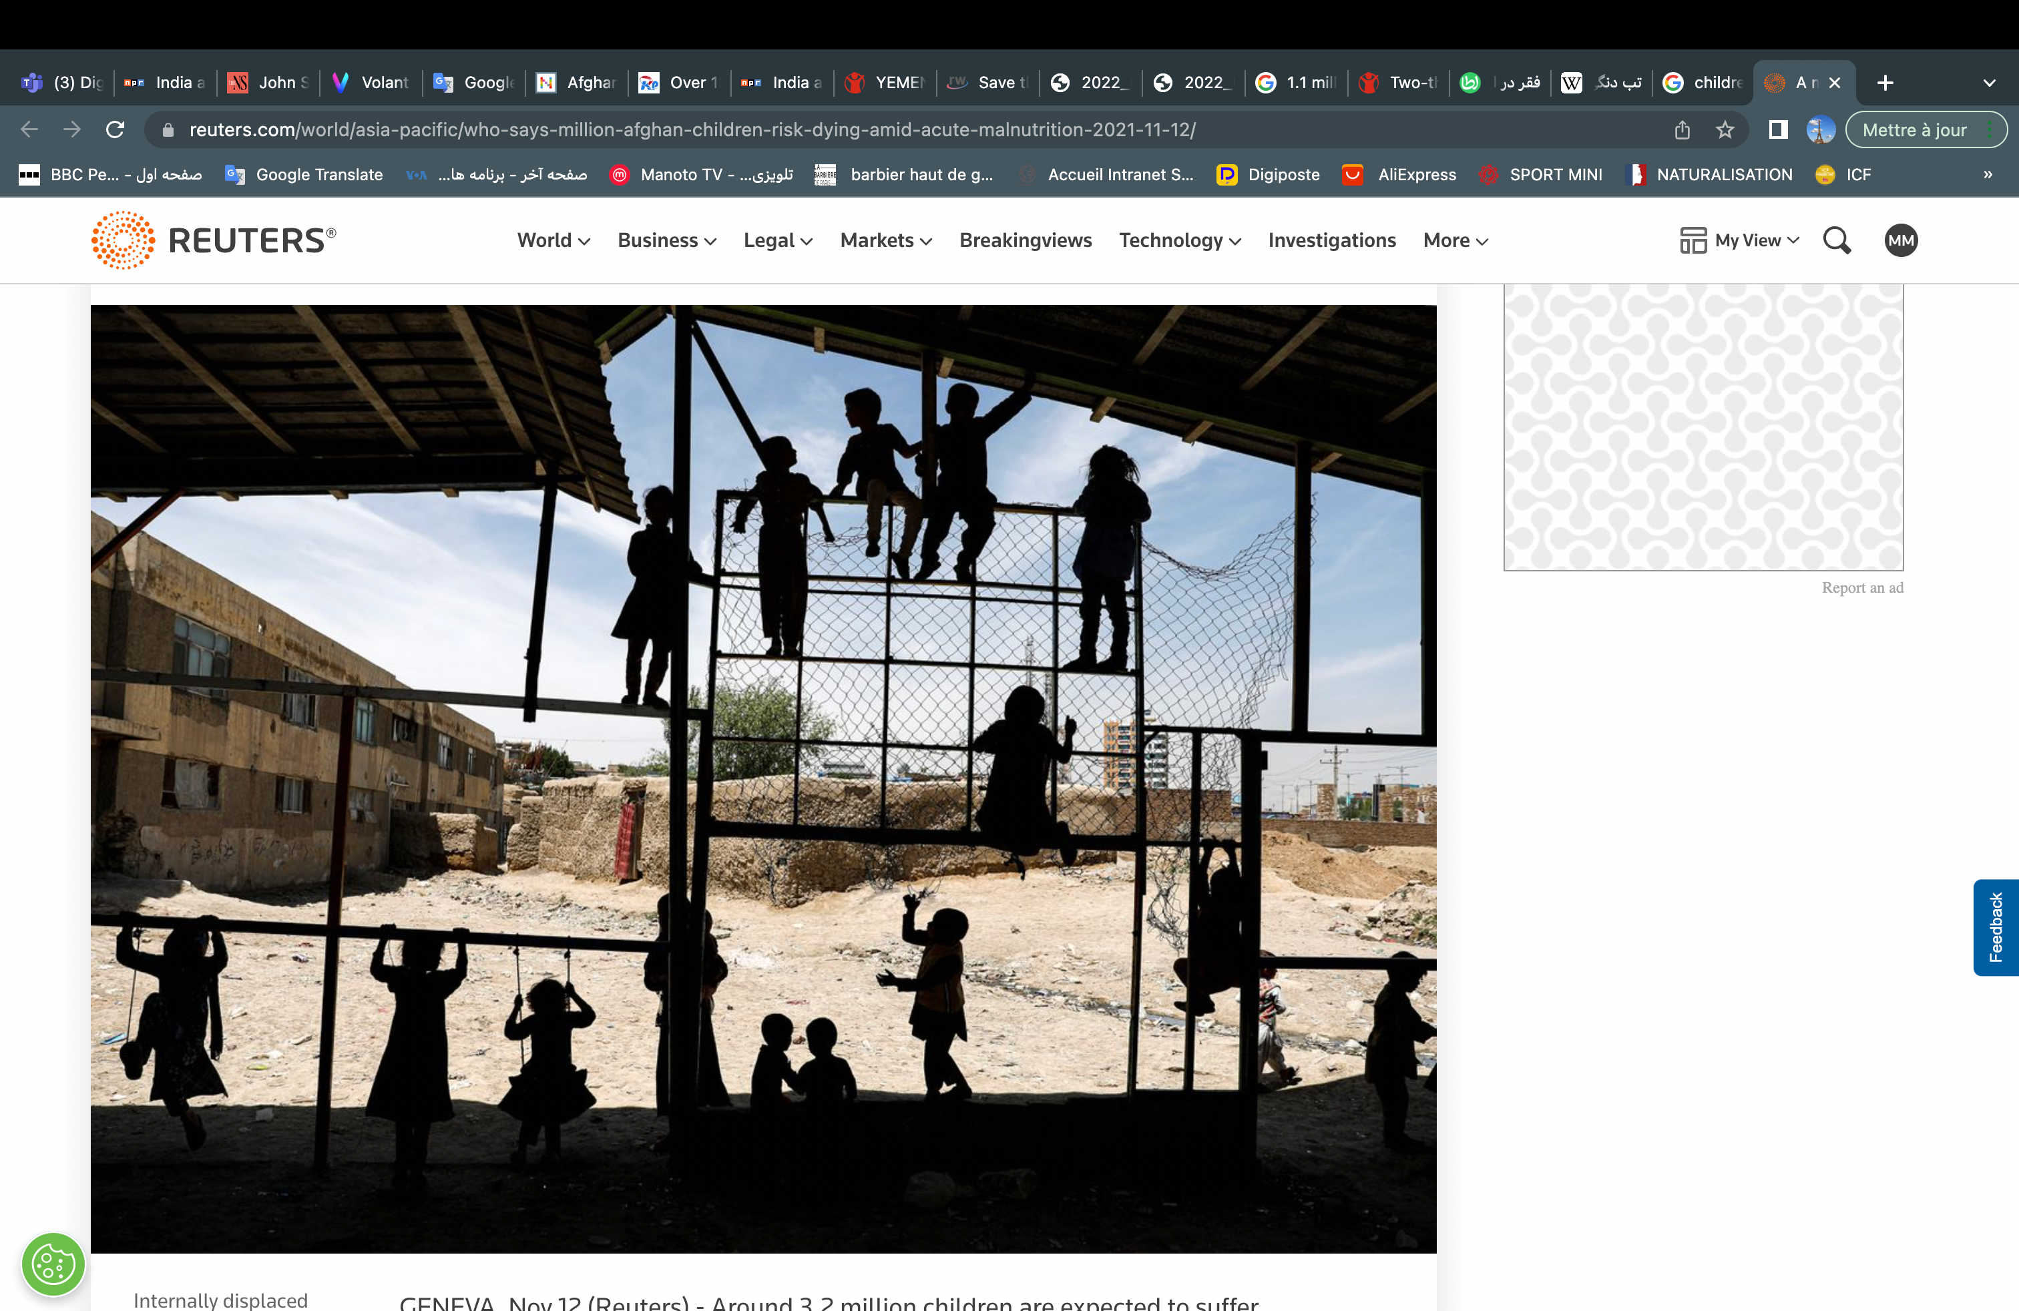Bookmark this page with the star icon
The height and width of the screenshot is (1311, 2019).
tap(1725, 129)
